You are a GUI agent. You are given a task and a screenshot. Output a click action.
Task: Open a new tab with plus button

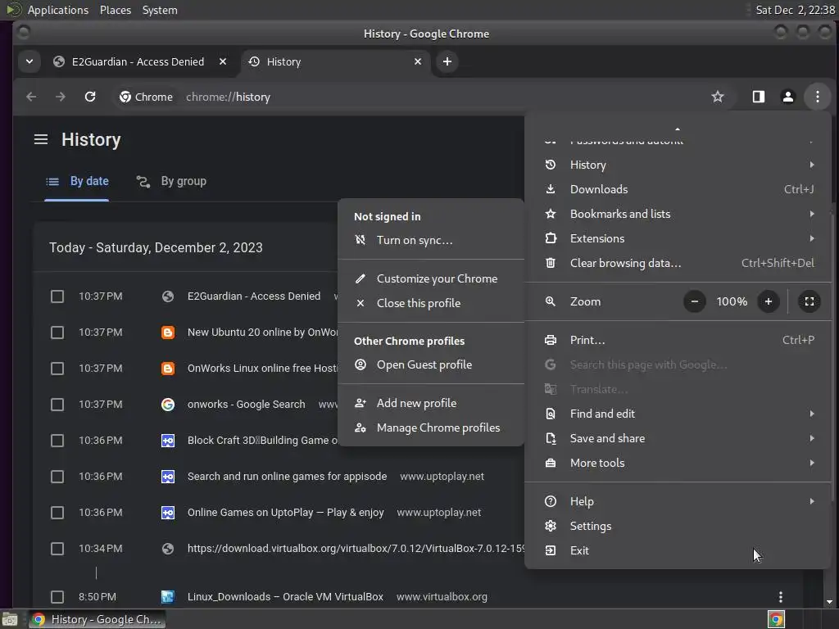447,61
